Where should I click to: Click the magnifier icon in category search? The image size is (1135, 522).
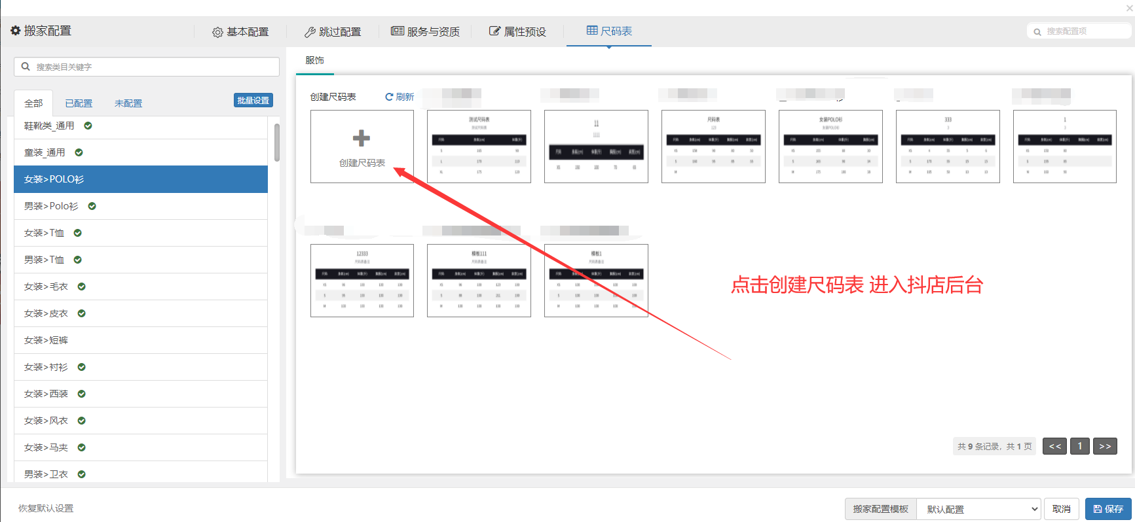[x=26, y=67]
